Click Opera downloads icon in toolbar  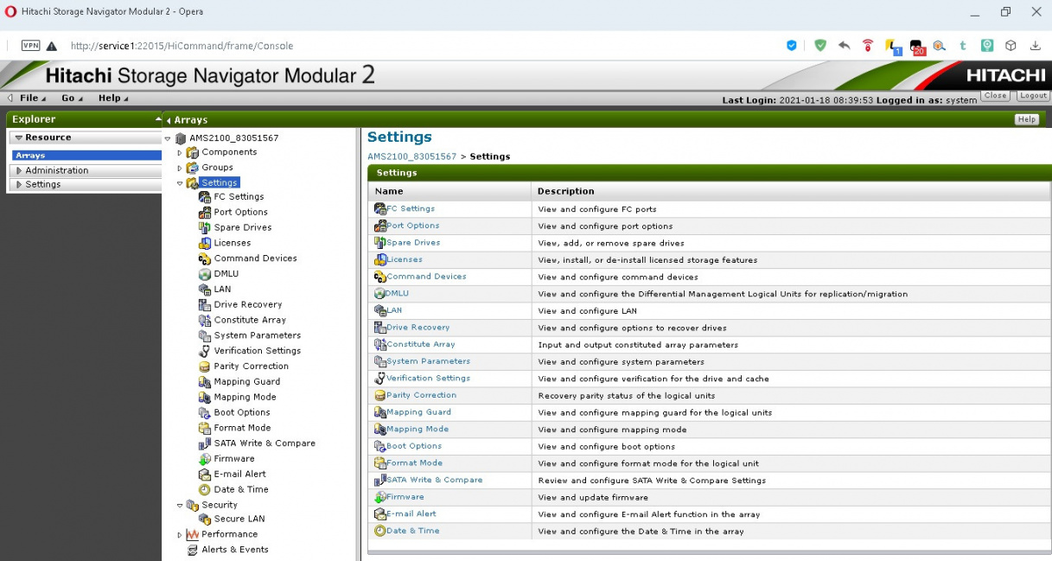[1036, 46]
